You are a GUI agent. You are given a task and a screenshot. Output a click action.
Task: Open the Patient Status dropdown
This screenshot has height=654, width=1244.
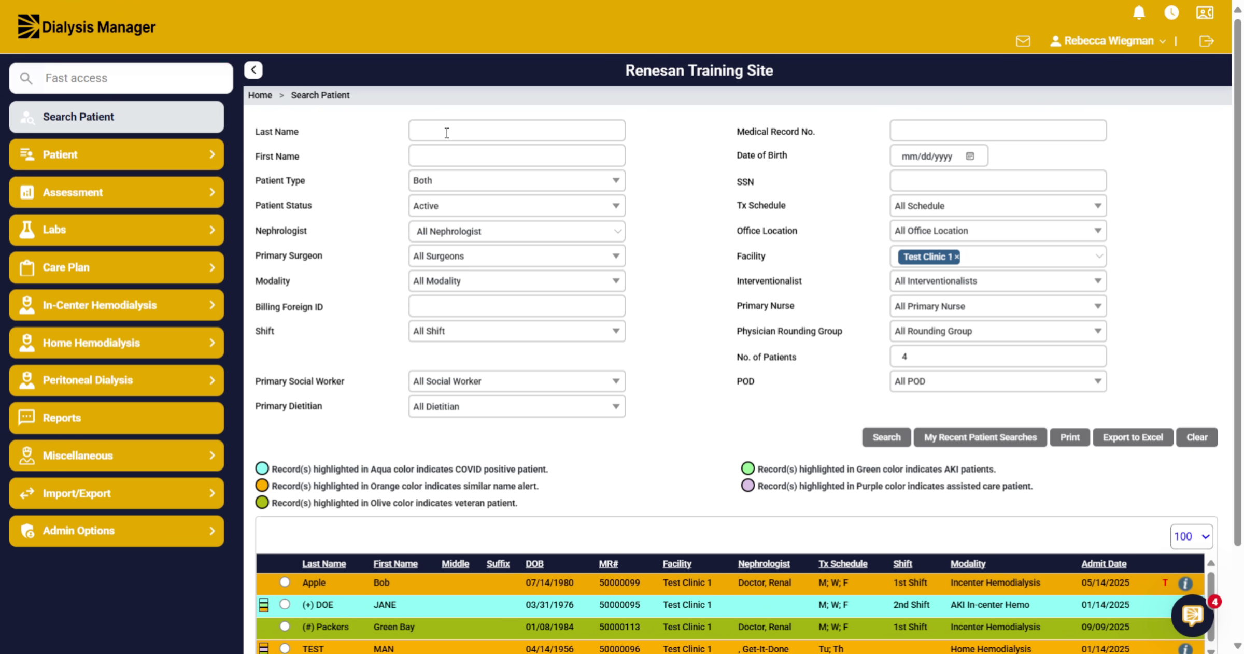[x=517, y=206]
